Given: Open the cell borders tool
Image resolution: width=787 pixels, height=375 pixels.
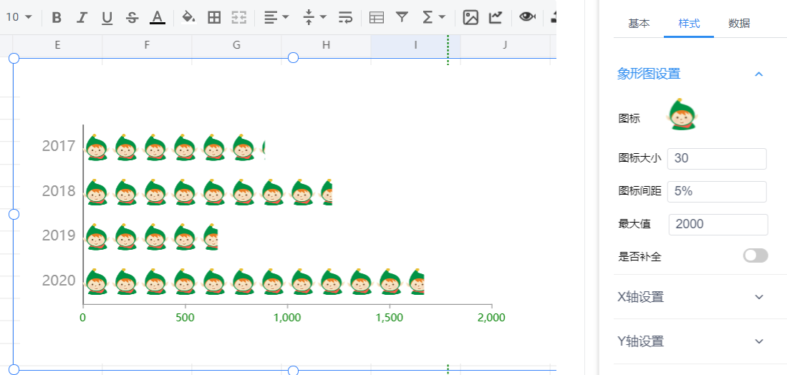Looking at the screenshot, I should pyautogui.click(x=214, y=18).
